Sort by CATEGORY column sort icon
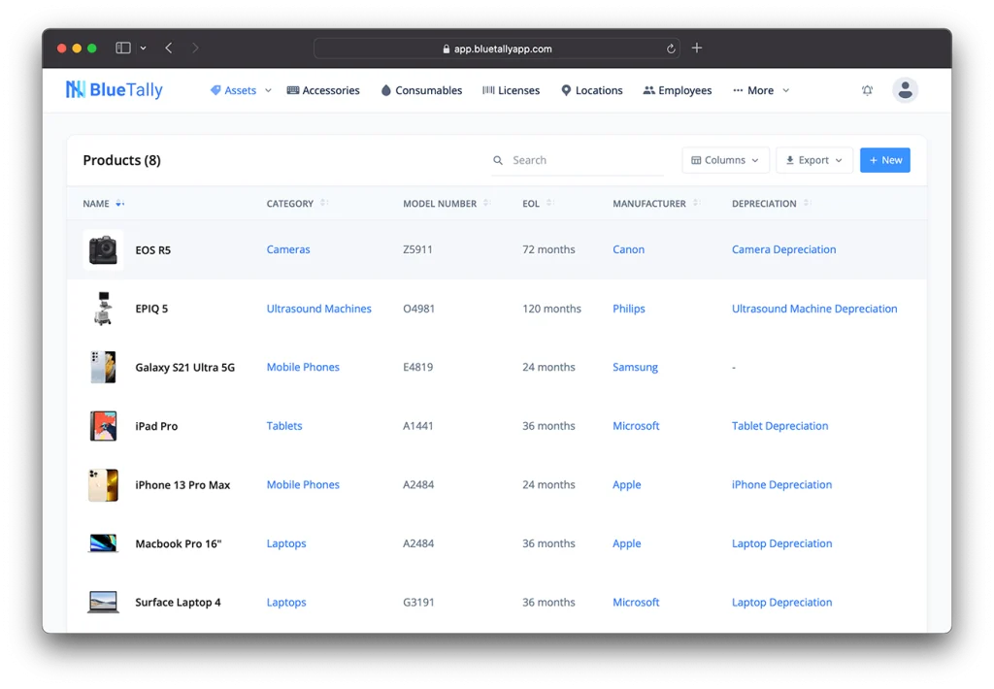994x689 pixels. click(x=324, y=203)
